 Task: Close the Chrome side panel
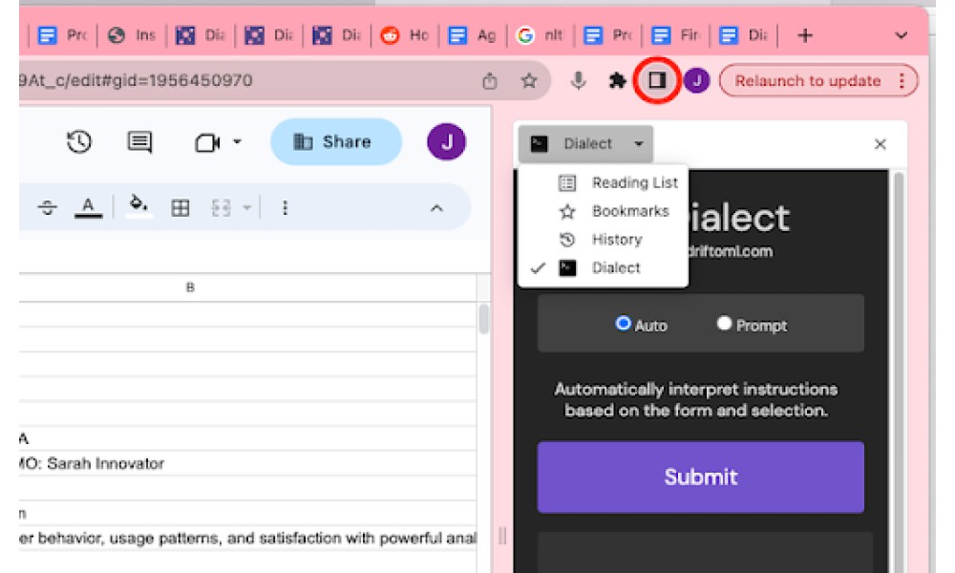(x=881, y=144)
